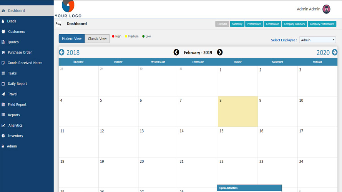Select calendar day 20
342x192 pixels.
pyautogui.click(x=158, y=172)
